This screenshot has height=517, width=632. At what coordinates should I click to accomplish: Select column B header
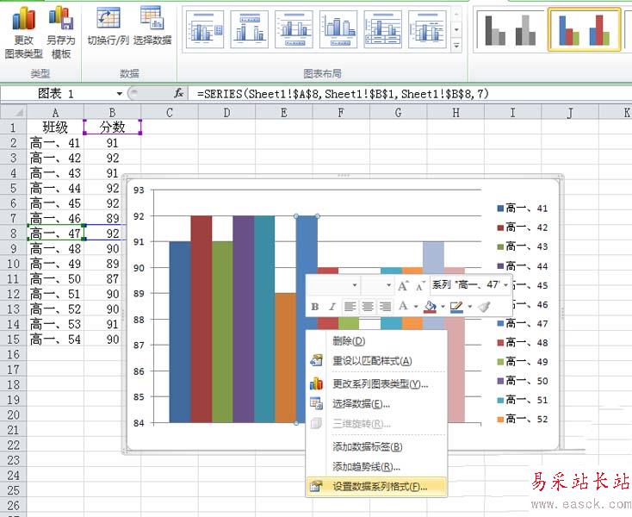click(x=113, y=113)
